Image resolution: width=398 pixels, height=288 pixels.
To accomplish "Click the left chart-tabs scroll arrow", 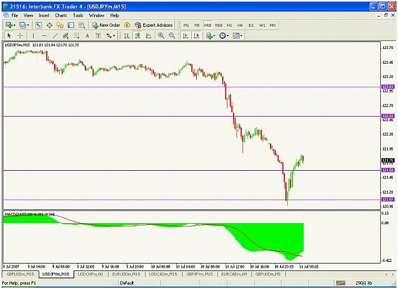I will [x=387, y=274].
